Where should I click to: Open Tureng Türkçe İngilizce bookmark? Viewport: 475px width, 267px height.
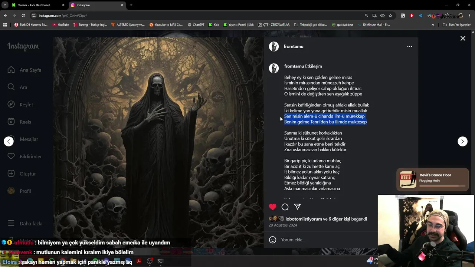[90, 25]
